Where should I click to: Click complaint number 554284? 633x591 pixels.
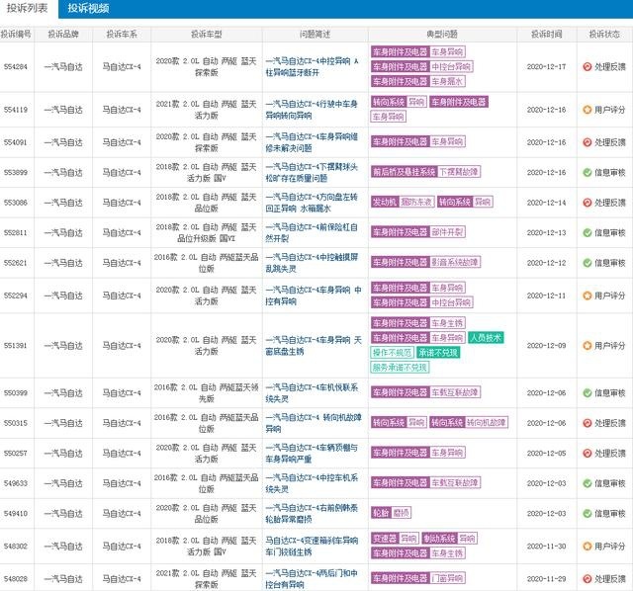[16, 67]
